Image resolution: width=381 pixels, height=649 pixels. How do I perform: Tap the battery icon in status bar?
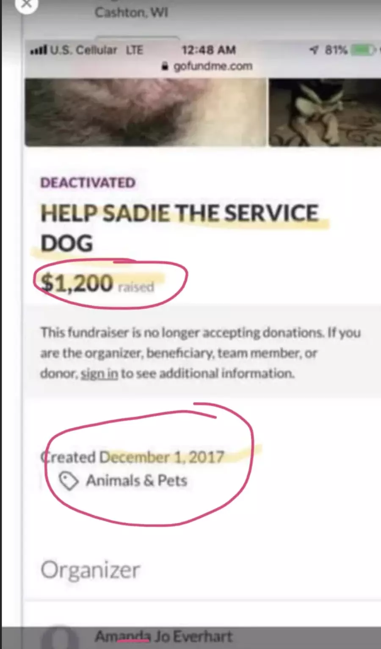363,50
